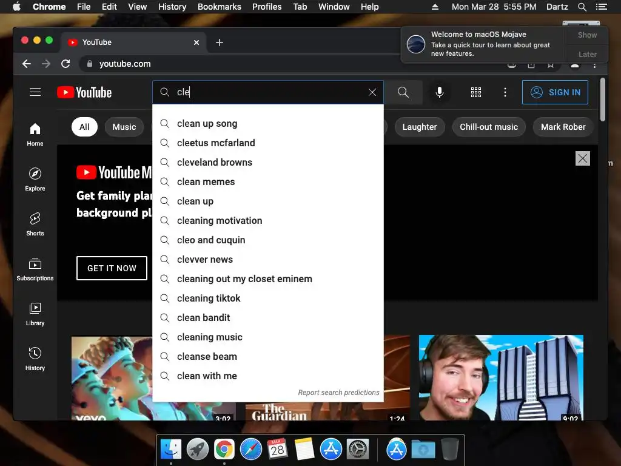621x466 pixels.
Task: Open Notes from the Dock
Action: pos(304,449)
